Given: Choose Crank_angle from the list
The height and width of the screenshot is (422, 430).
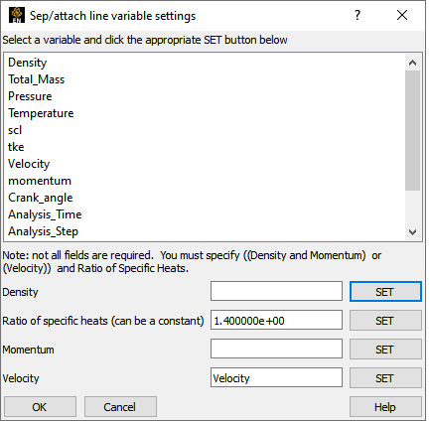Looking at the screenshot, I should pos(41,198).
